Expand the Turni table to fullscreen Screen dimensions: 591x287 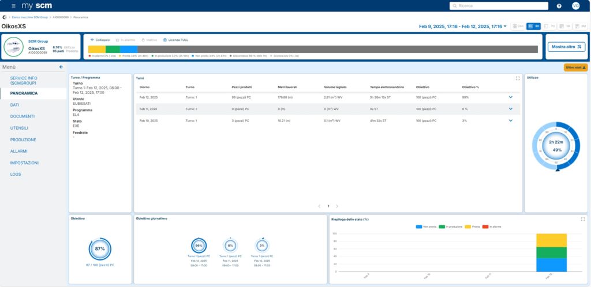(518, 78)
